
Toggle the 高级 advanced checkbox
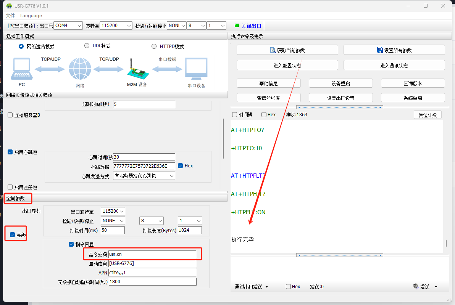click(13, 235)
